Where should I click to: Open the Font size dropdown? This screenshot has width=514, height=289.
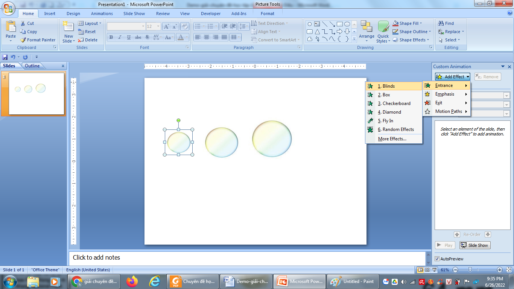(158, 26)
